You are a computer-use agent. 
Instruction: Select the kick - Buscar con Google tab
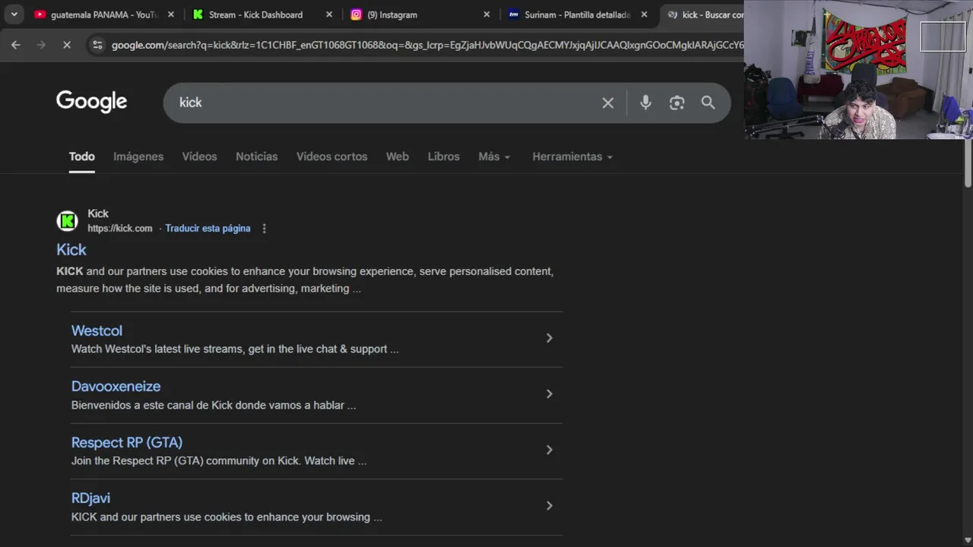pyautogui.click(x=703, y=14)
